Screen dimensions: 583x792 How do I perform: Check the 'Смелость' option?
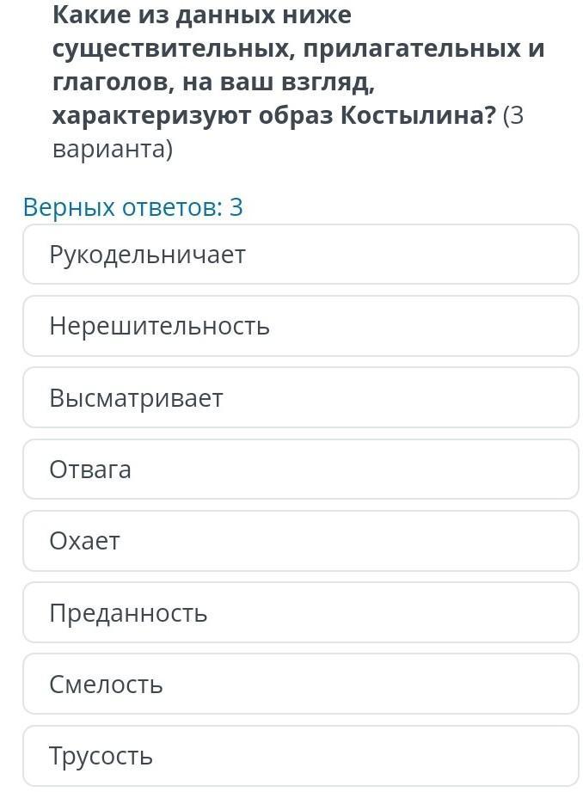click(300, 685)
